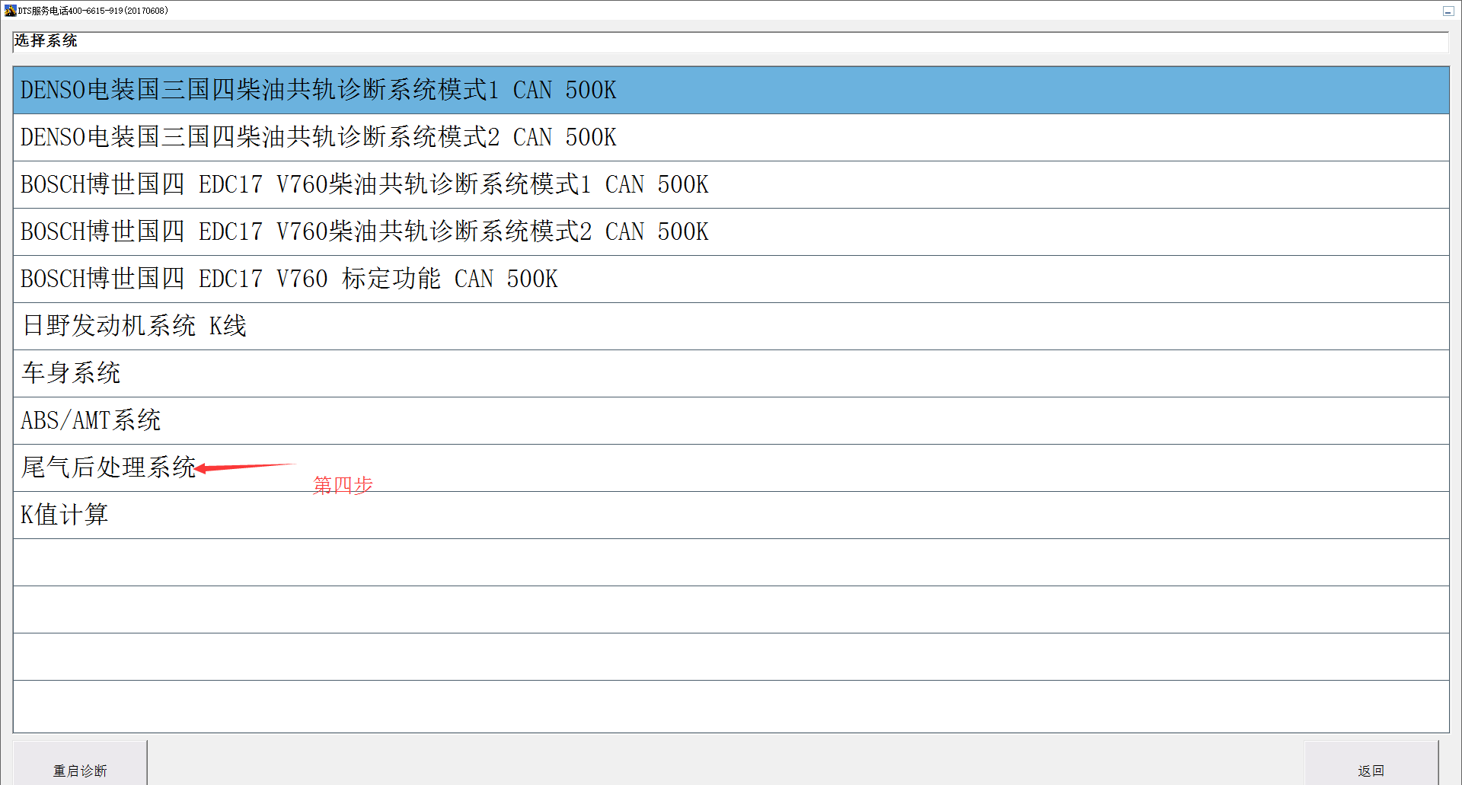Select 日野发动机系统 K线 row
This screenshot has width=1462, height=785.
tap(731, 326)
